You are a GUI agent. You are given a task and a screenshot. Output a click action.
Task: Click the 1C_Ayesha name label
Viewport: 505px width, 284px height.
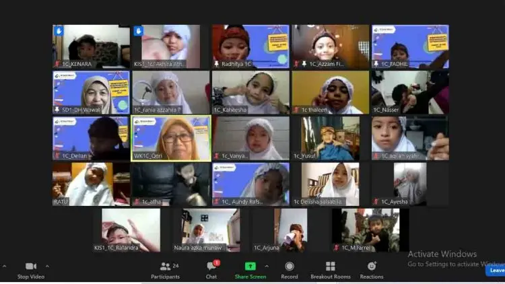click(395, 202)
